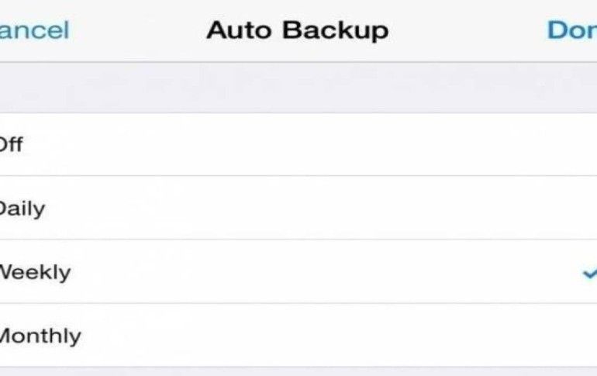Click blank middle of the Weekly row
This screenshot has height=376, width=597.
click(x=298, y=272)
